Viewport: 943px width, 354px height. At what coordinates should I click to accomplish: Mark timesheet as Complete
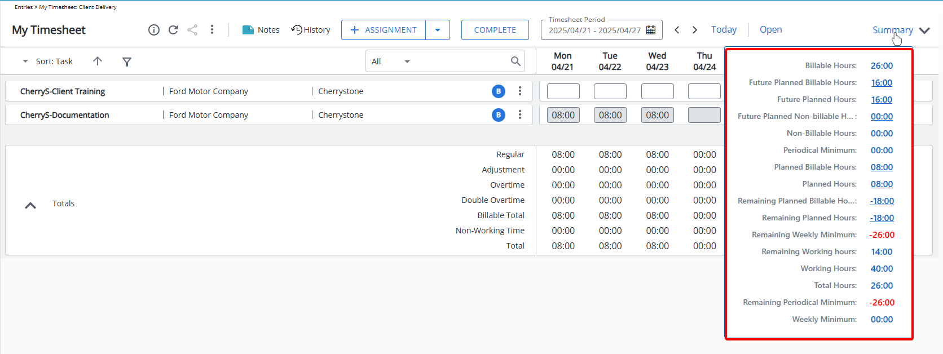[495, 30]
